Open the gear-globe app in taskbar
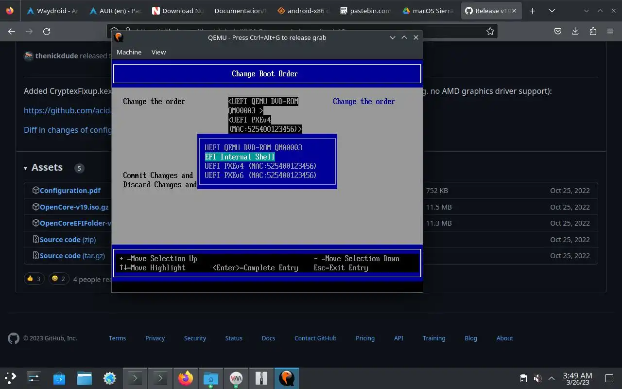Screen dimensions: 622x389 [110, 378]
